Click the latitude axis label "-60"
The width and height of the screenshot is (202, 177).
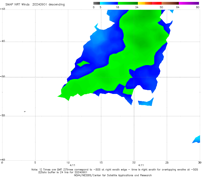pos(2,160)
